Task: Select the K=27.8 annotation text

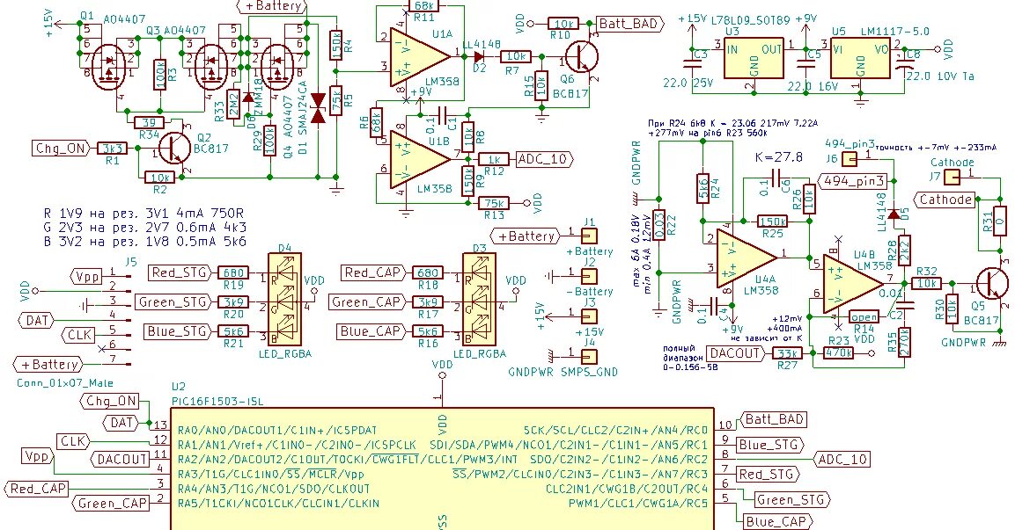Action: [x=778, y=157]
